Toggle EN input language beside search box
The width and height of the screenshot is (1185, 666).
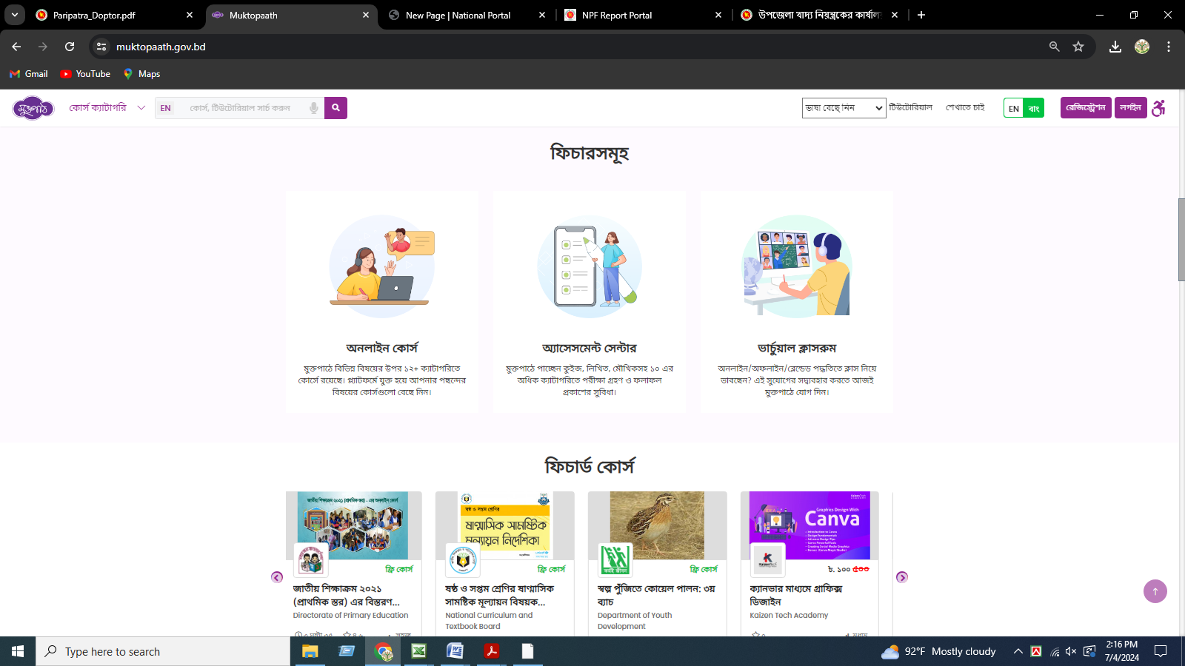tap(165, 108)
